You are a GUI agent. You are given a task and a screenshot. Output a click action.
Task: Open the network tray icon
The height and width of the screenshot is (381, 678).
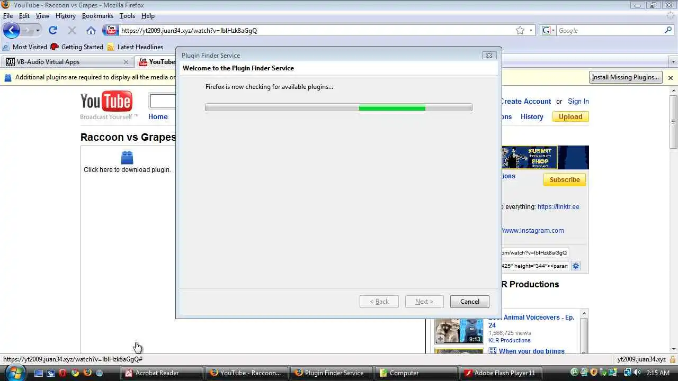click(627, 373)
